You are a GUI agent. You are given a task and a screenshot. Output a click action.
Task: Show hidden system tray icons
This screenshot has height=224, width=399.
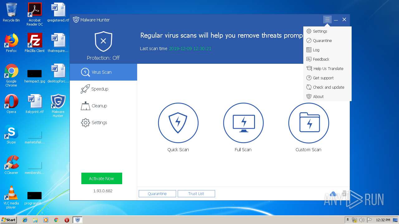pos(348,220)
